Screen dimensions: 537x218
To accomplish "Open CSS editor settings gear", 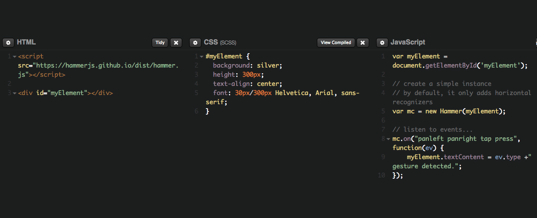I will 195,43.
